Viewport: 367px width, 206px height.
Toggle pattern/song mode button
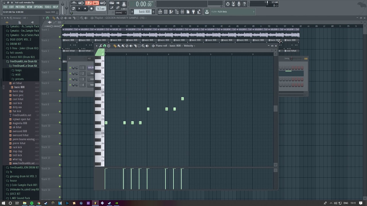pos(73,9)
